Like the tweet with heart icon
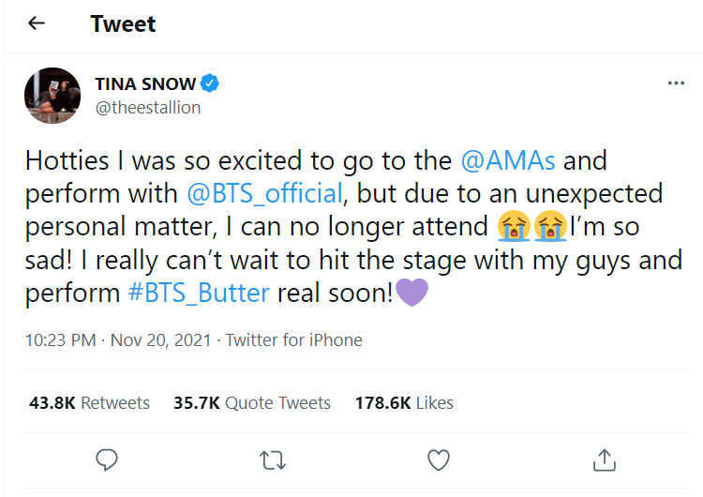The height and width of the screenshot is (497, 703). 438,459
